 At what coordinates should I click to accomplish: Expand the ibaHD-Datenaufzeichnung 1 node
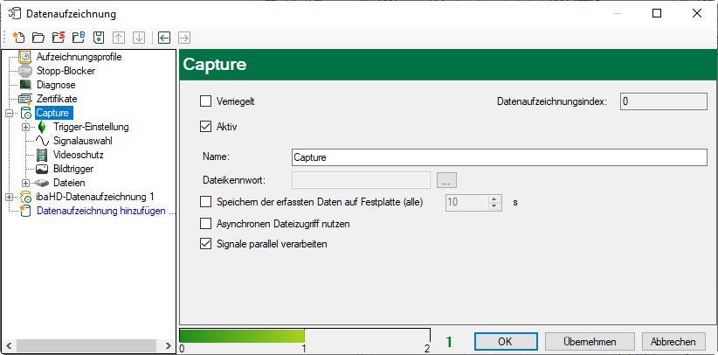point(10,197)
